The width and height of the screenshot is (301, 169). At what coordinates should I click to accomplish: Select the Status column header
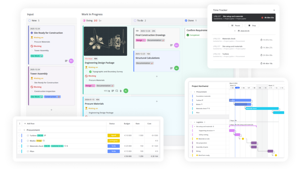[112, 123]
